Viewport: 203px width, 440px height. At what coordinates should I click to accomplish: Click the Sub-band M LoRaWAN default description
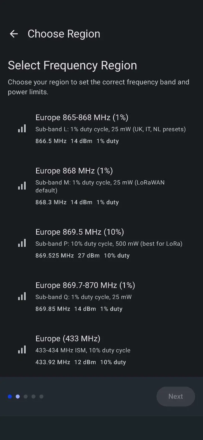pos(100,186)
